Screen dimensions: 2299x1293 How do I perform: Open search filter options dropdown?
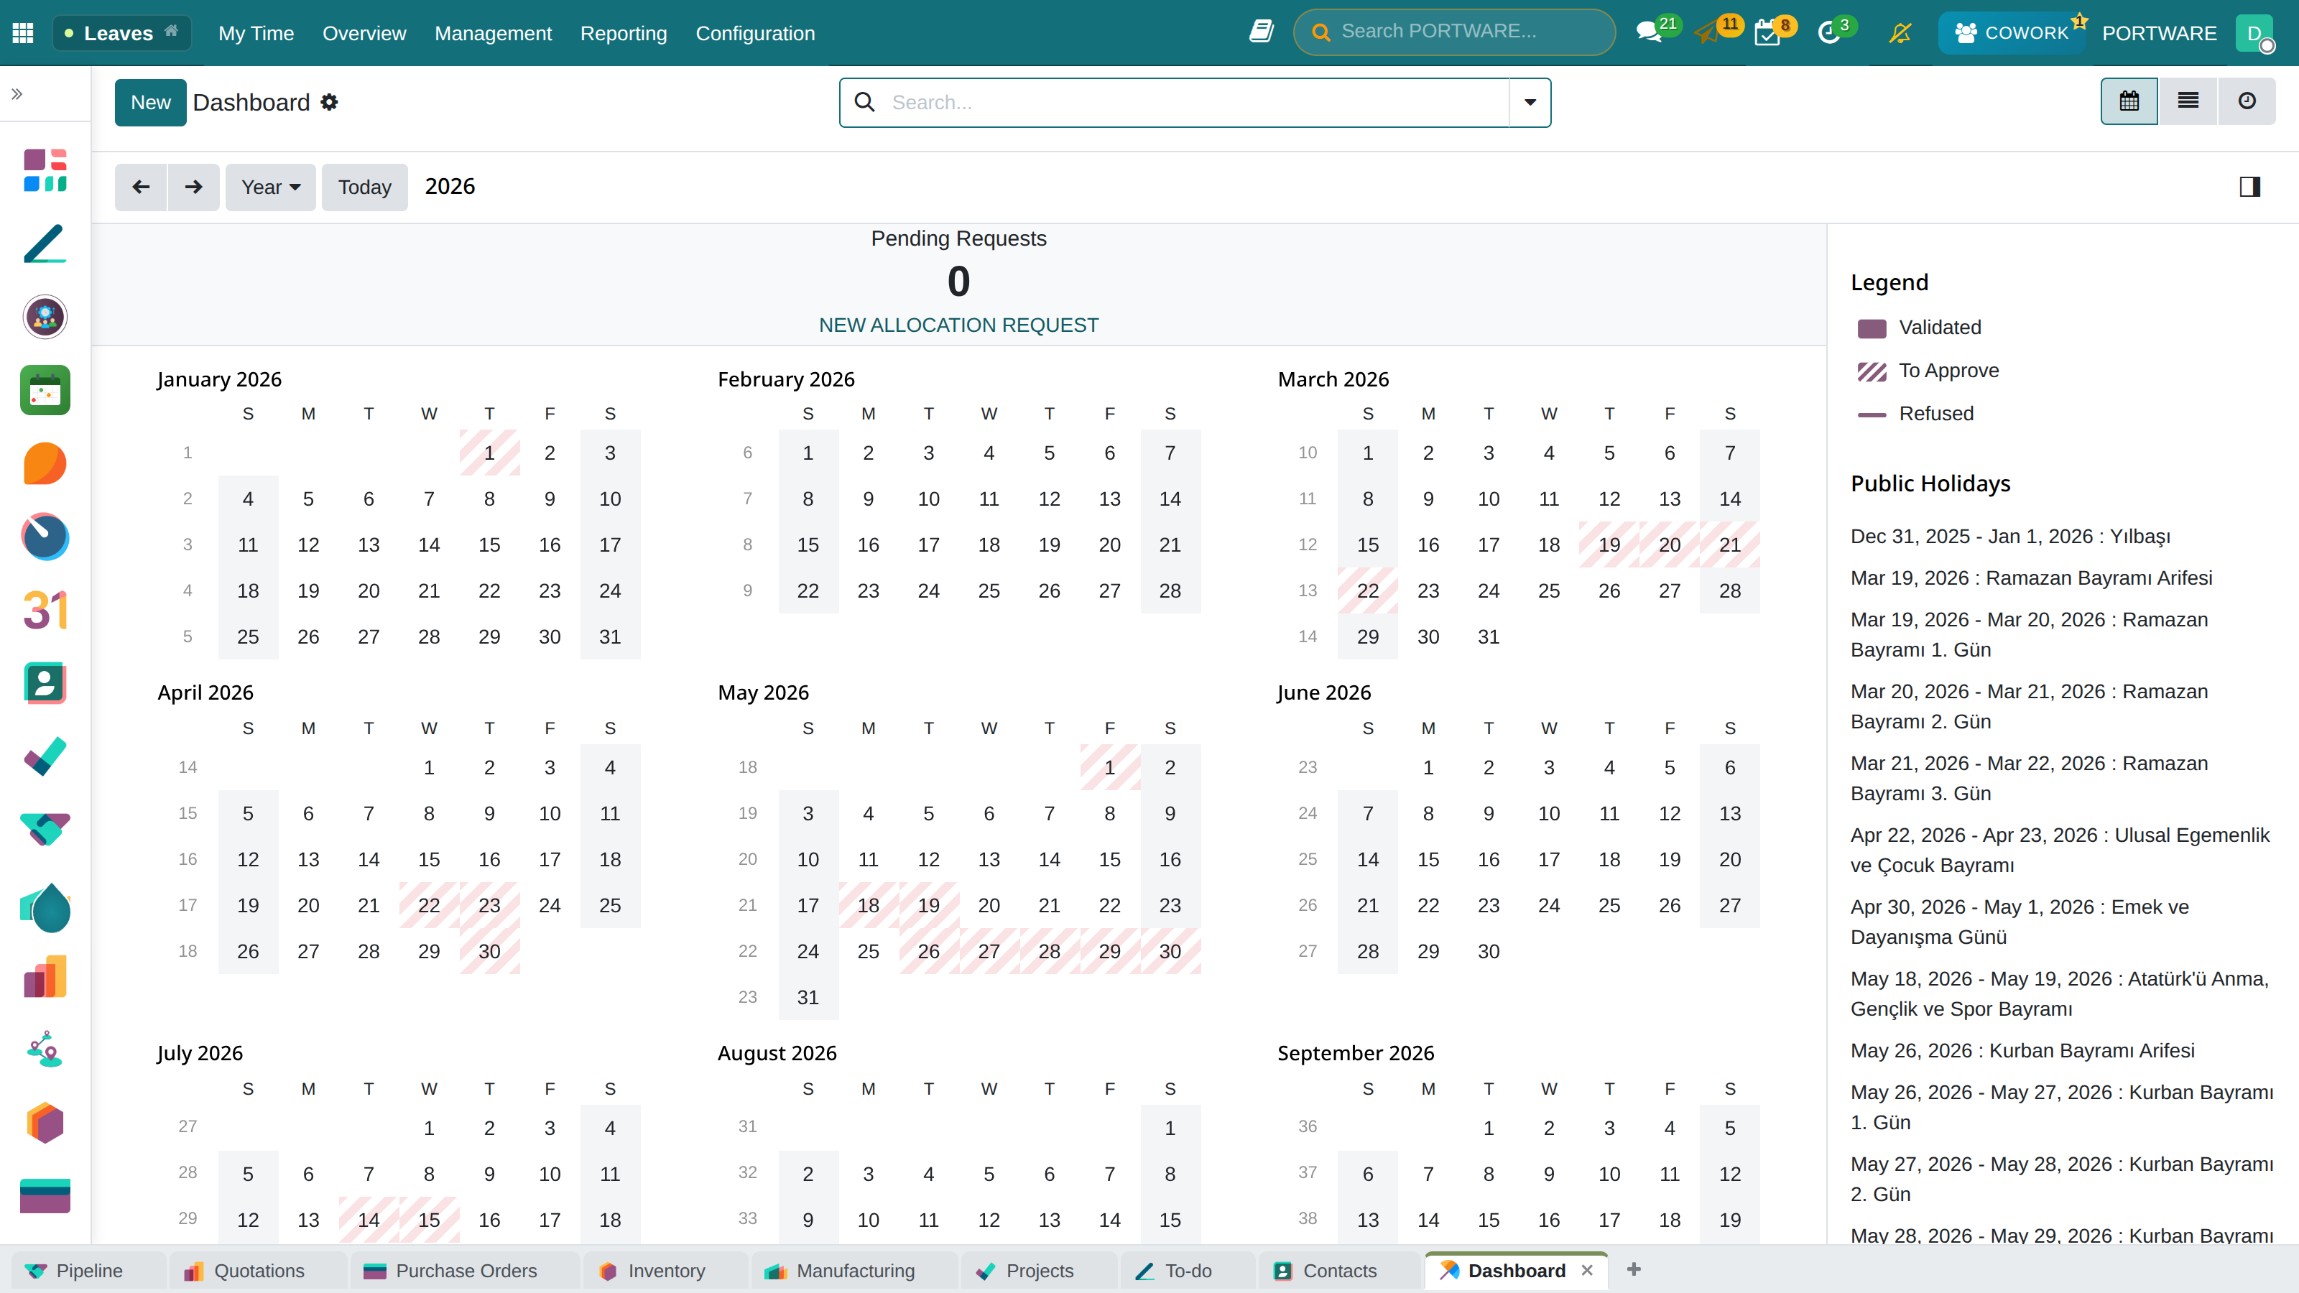(1530, 103)
